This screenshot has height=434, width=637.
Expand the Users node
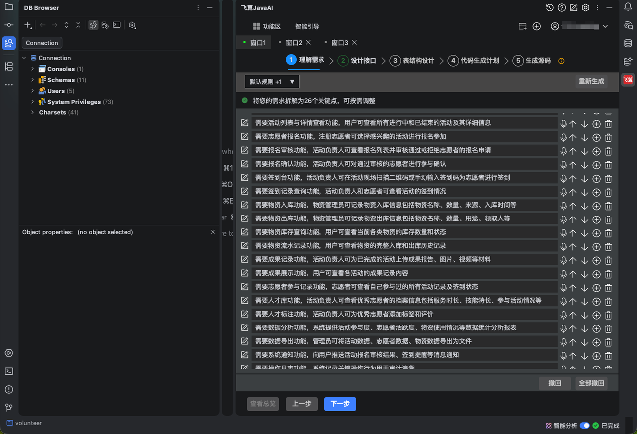[33, 91]
